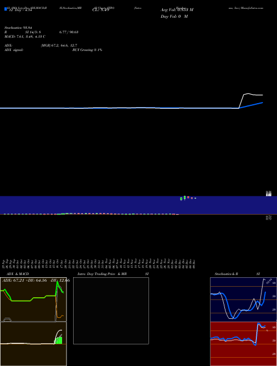Screen dimensions: 277x366
Task: Click the MACD histogram panel with green bars
Action: (x=33, y=344)
